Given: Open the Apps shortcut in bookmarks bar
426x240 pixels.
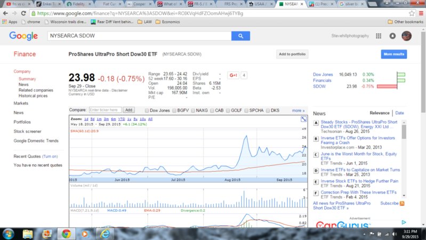Looking at the screenshot, I should 10,22.
